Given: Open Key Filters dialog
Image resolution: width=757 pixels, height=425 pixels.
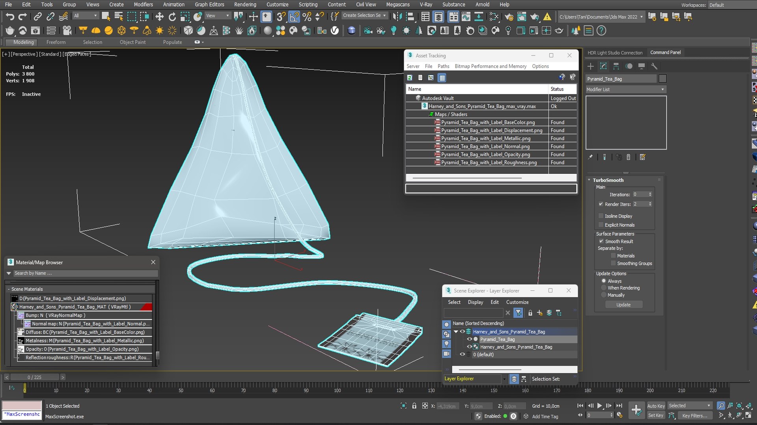Looking at the screenshot, I should [x=694, y=416].
